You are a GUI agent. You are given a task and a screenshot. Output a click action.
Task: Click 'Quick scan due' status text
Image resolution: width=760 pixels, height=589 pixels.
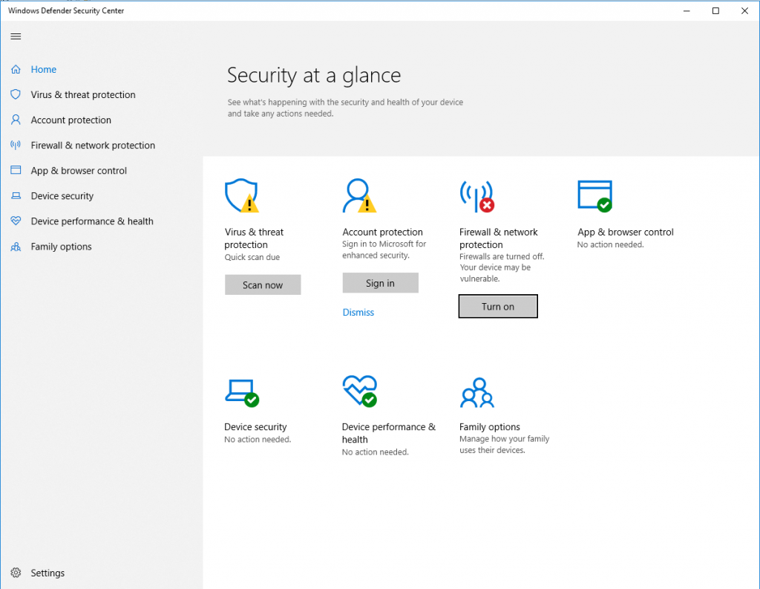(252, 257)
